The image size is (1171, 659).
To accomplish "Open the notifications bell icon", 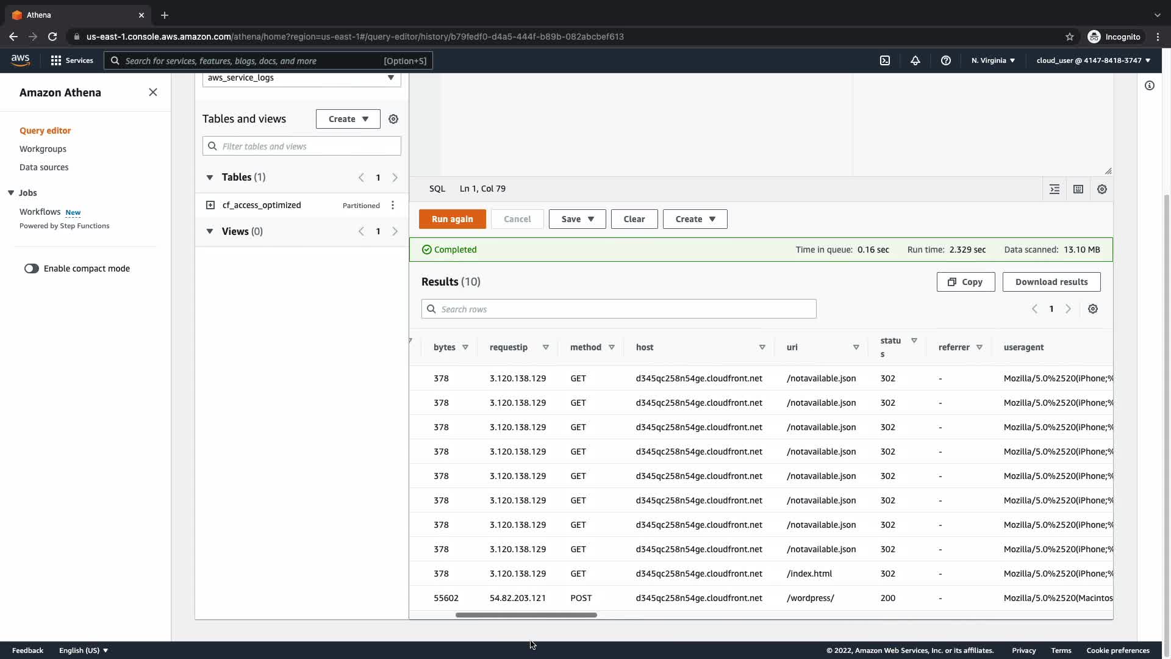I will click(915, 60).
